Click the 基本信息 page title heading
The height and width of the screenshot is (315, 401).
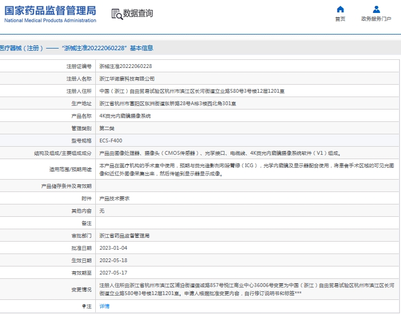(142, 48)
